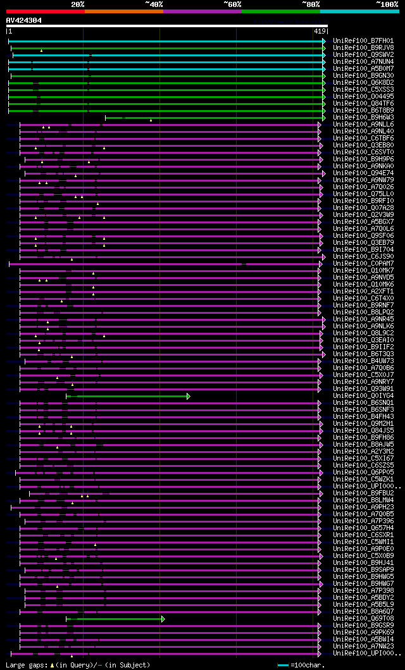The height and width of the screenshot is (670, 405).
Task: Click the yellow gap marker under B9H6W3
Action: coord(151,120)
